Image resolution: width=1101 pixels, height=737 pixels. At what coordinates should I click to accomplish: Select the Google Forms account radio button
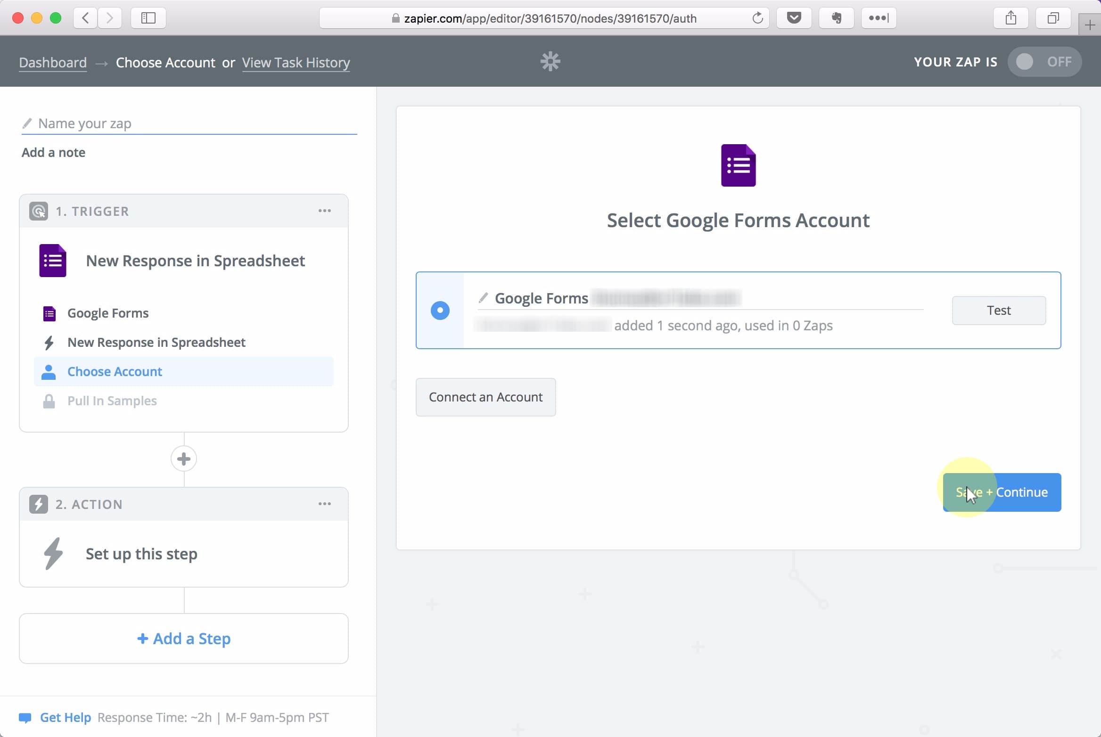(x=440, y=311)
